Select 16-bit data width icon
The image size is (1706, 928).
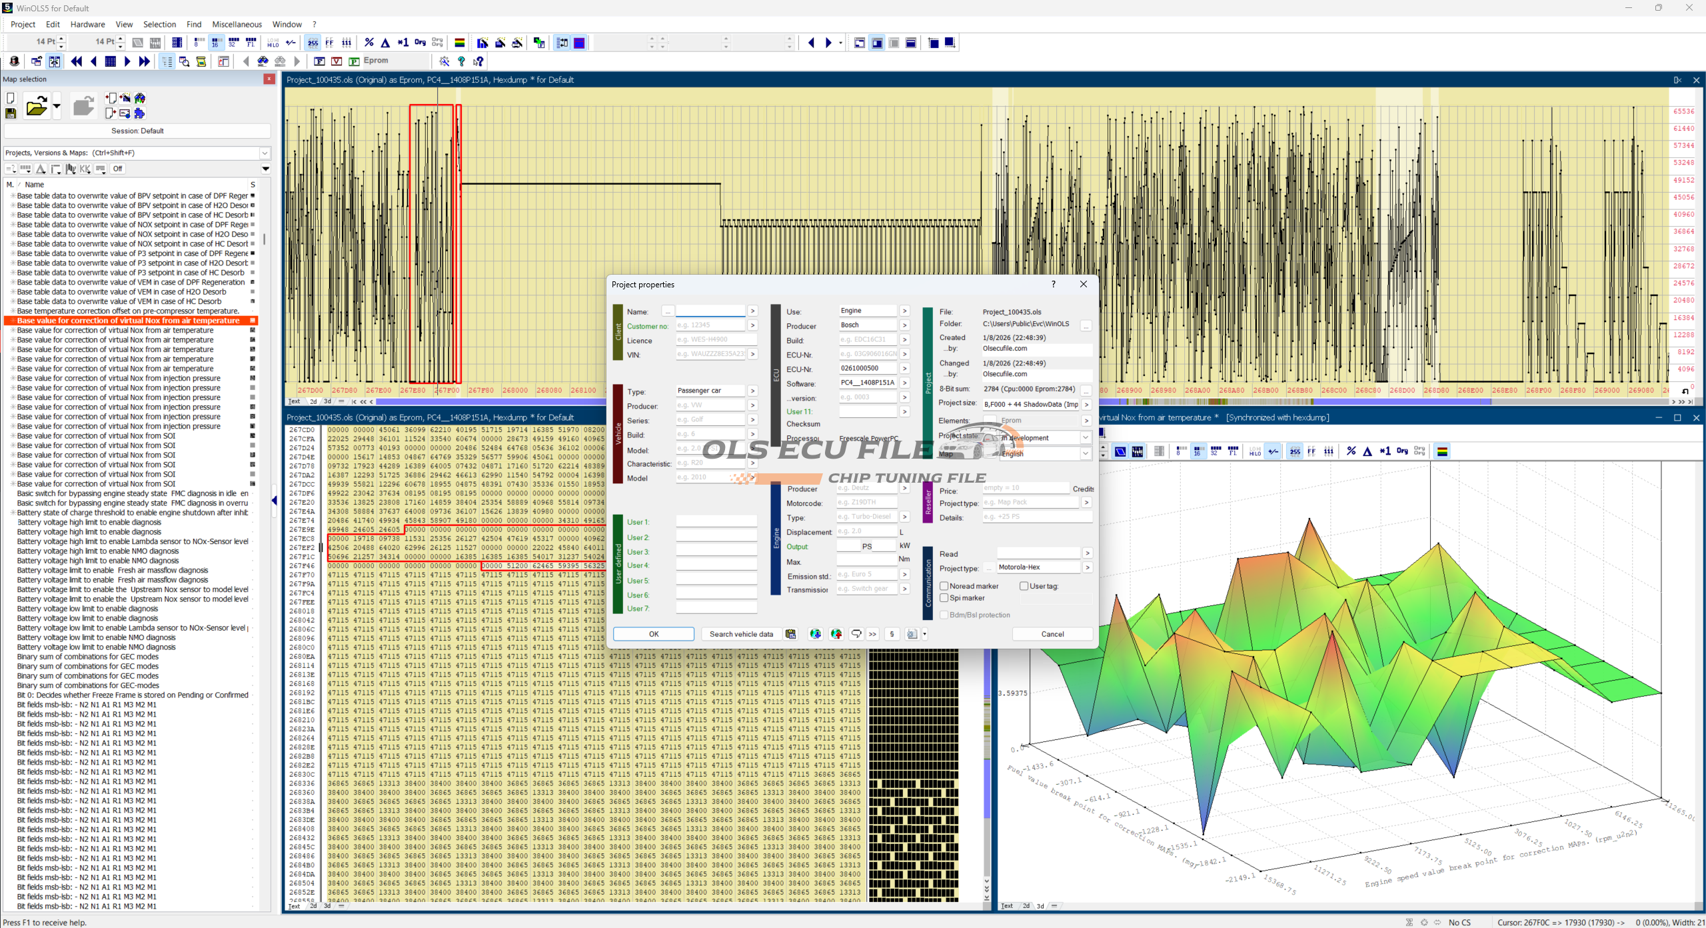point(216,43)
